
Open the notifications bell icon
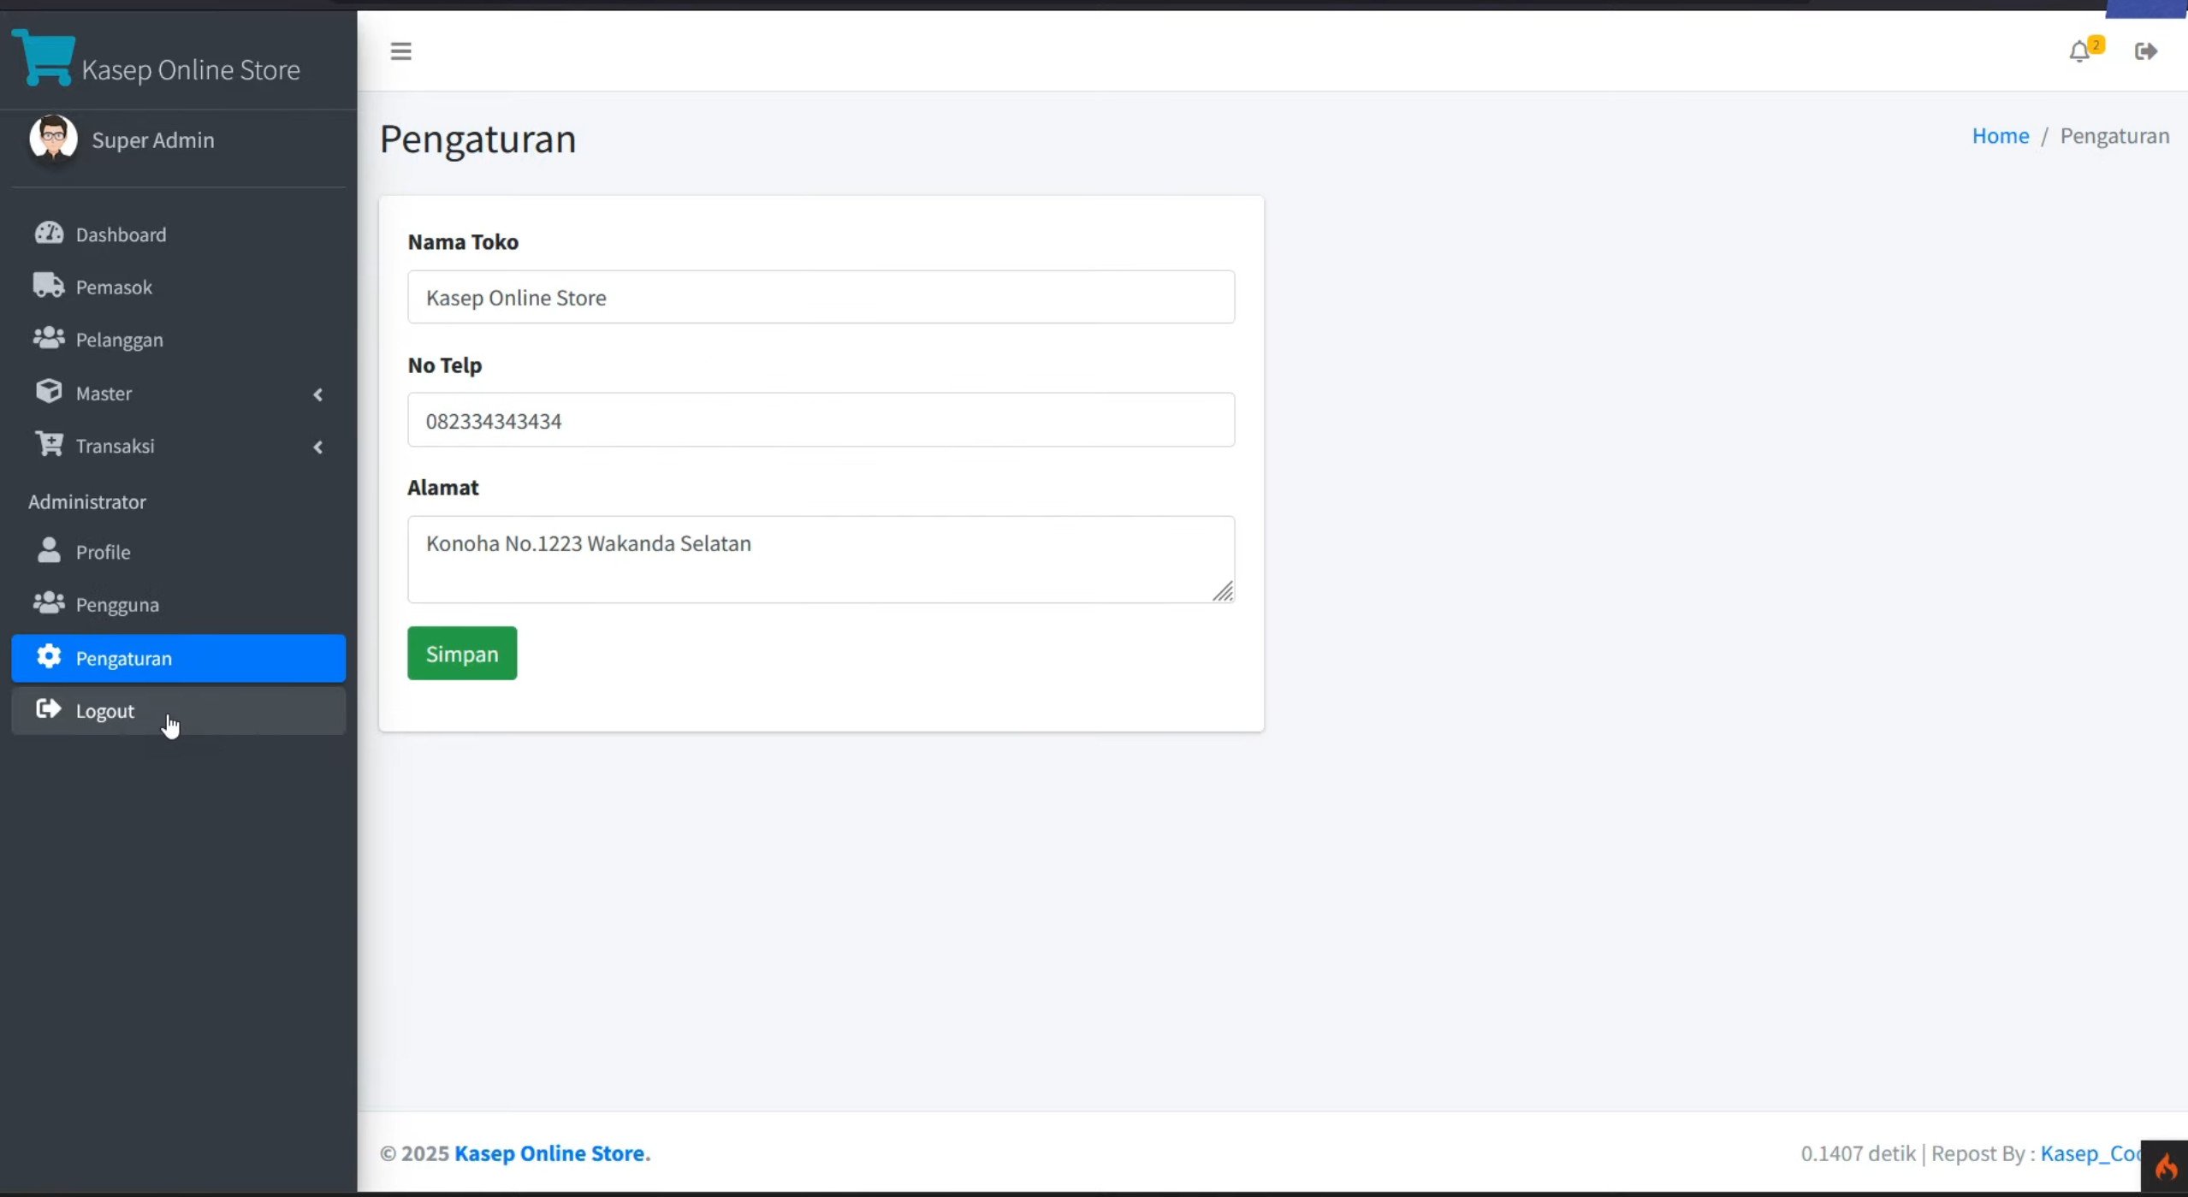tap(2079, 52)
